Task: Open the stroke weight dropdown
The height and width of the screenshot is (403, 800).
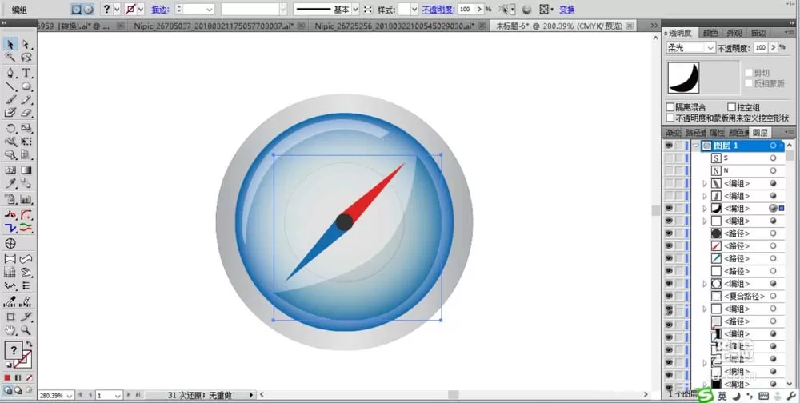Action: (x=210, y=9)
